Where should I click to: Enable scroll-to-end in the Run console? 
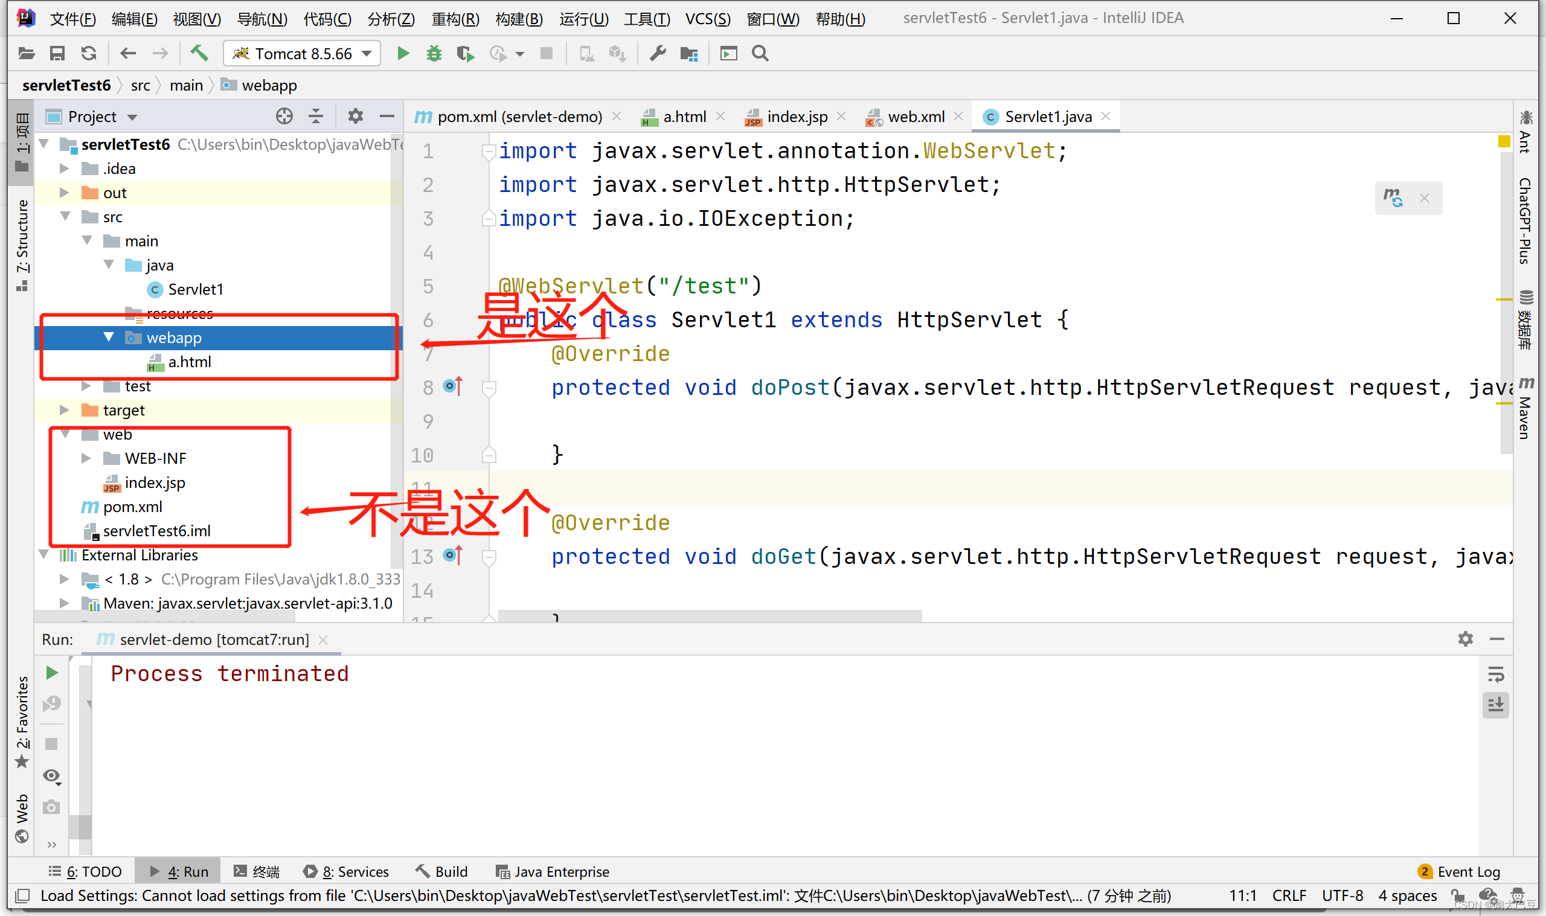(x=1496, y=704)
